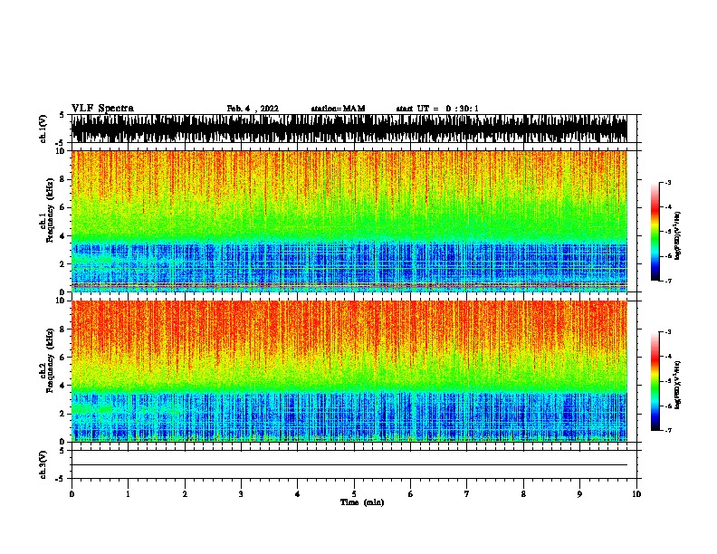Click the "-3" label on the ch.1 color scale
This screenshot has width=717, height=554.
tap(667, 183)
